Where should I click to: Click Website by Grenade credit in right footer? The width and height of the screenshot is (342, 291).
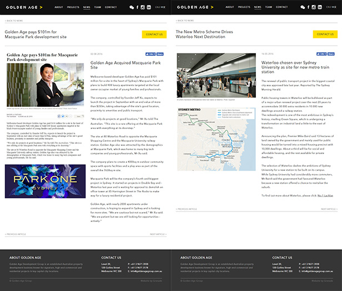point(322,281)
